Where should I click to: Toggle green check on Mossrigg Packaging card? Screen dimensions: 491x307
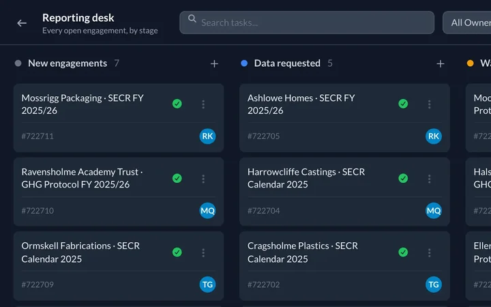coord(177,104)
